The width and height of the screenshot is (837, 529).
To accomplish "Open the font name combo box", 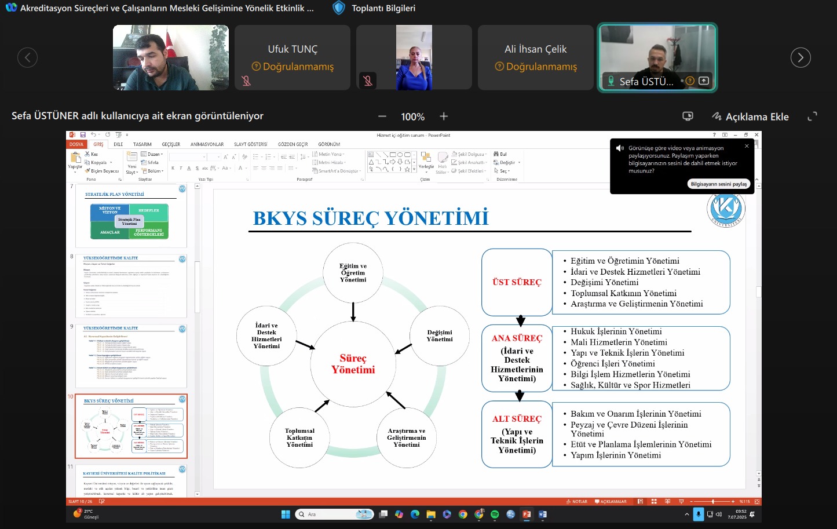I will click(x=188, y=157).
